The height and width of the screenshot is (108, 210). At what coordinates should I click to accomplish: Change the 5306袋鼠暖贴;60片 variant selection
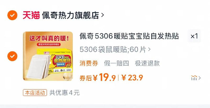115,50
